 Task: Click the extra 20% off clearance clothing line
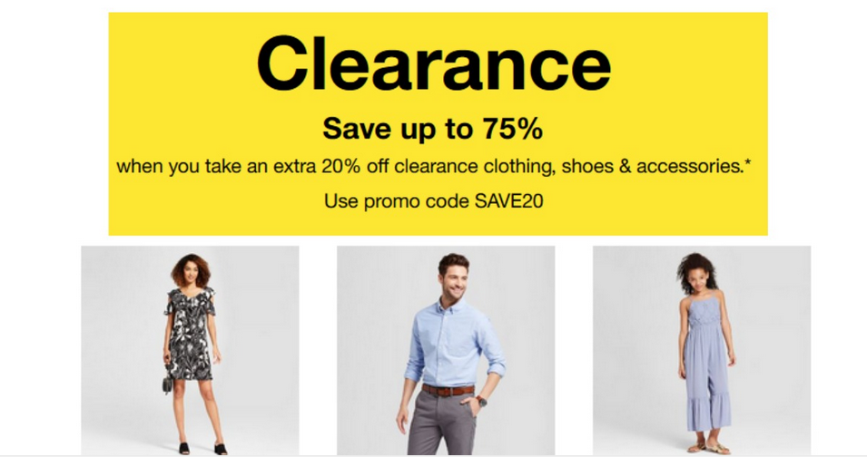(434, 166)
